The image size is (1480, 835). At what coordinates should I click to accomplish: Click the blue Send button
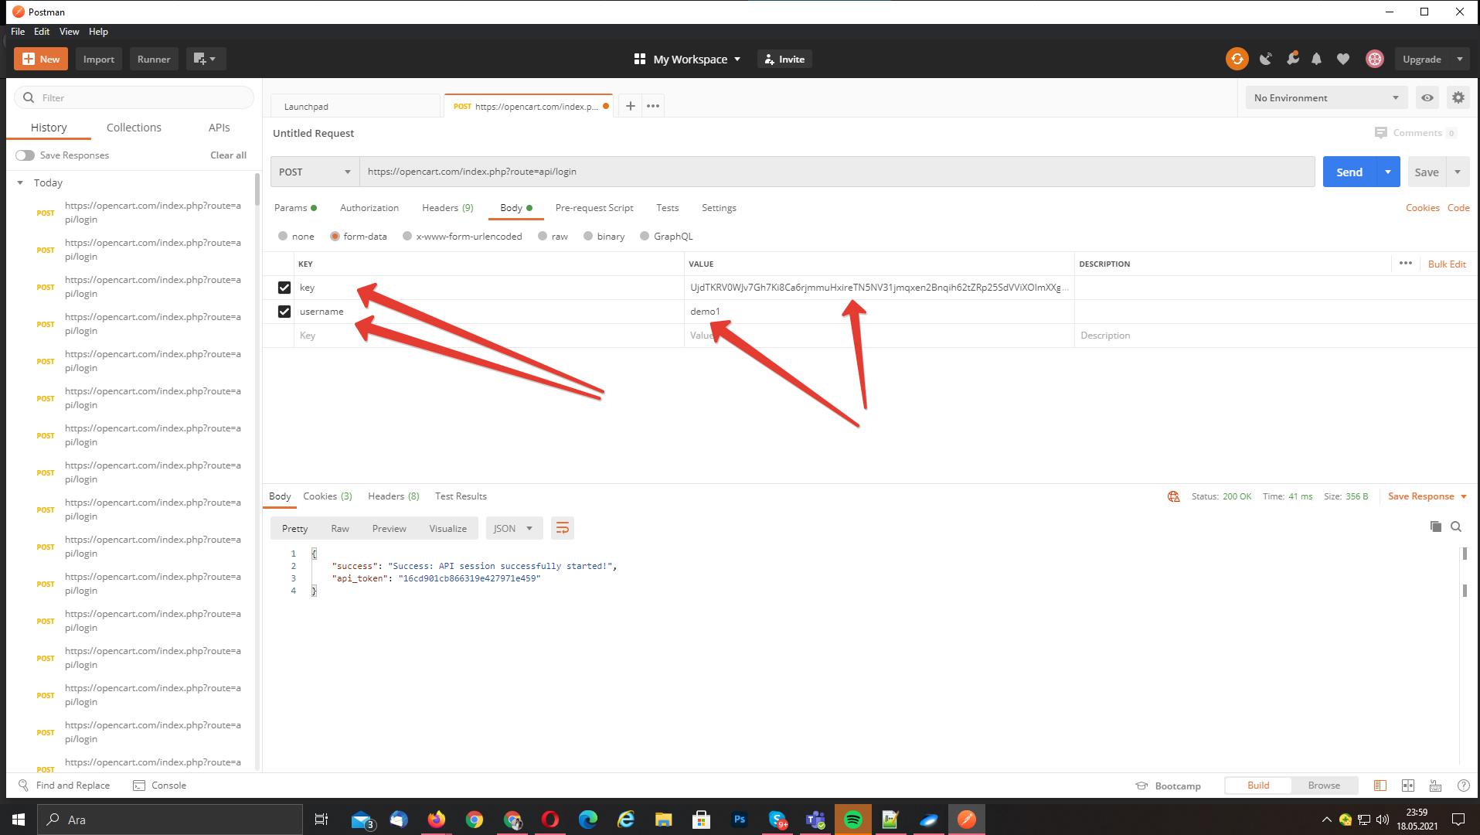(x=1349, y=172)
